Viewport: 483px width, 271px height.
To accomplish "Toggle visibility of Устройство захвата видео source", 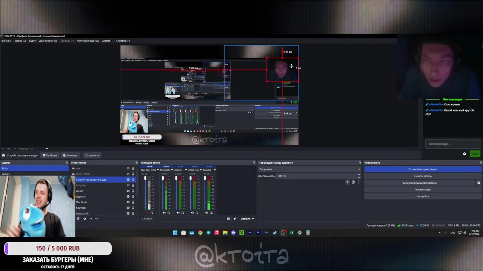I will [x=128, y=180].
